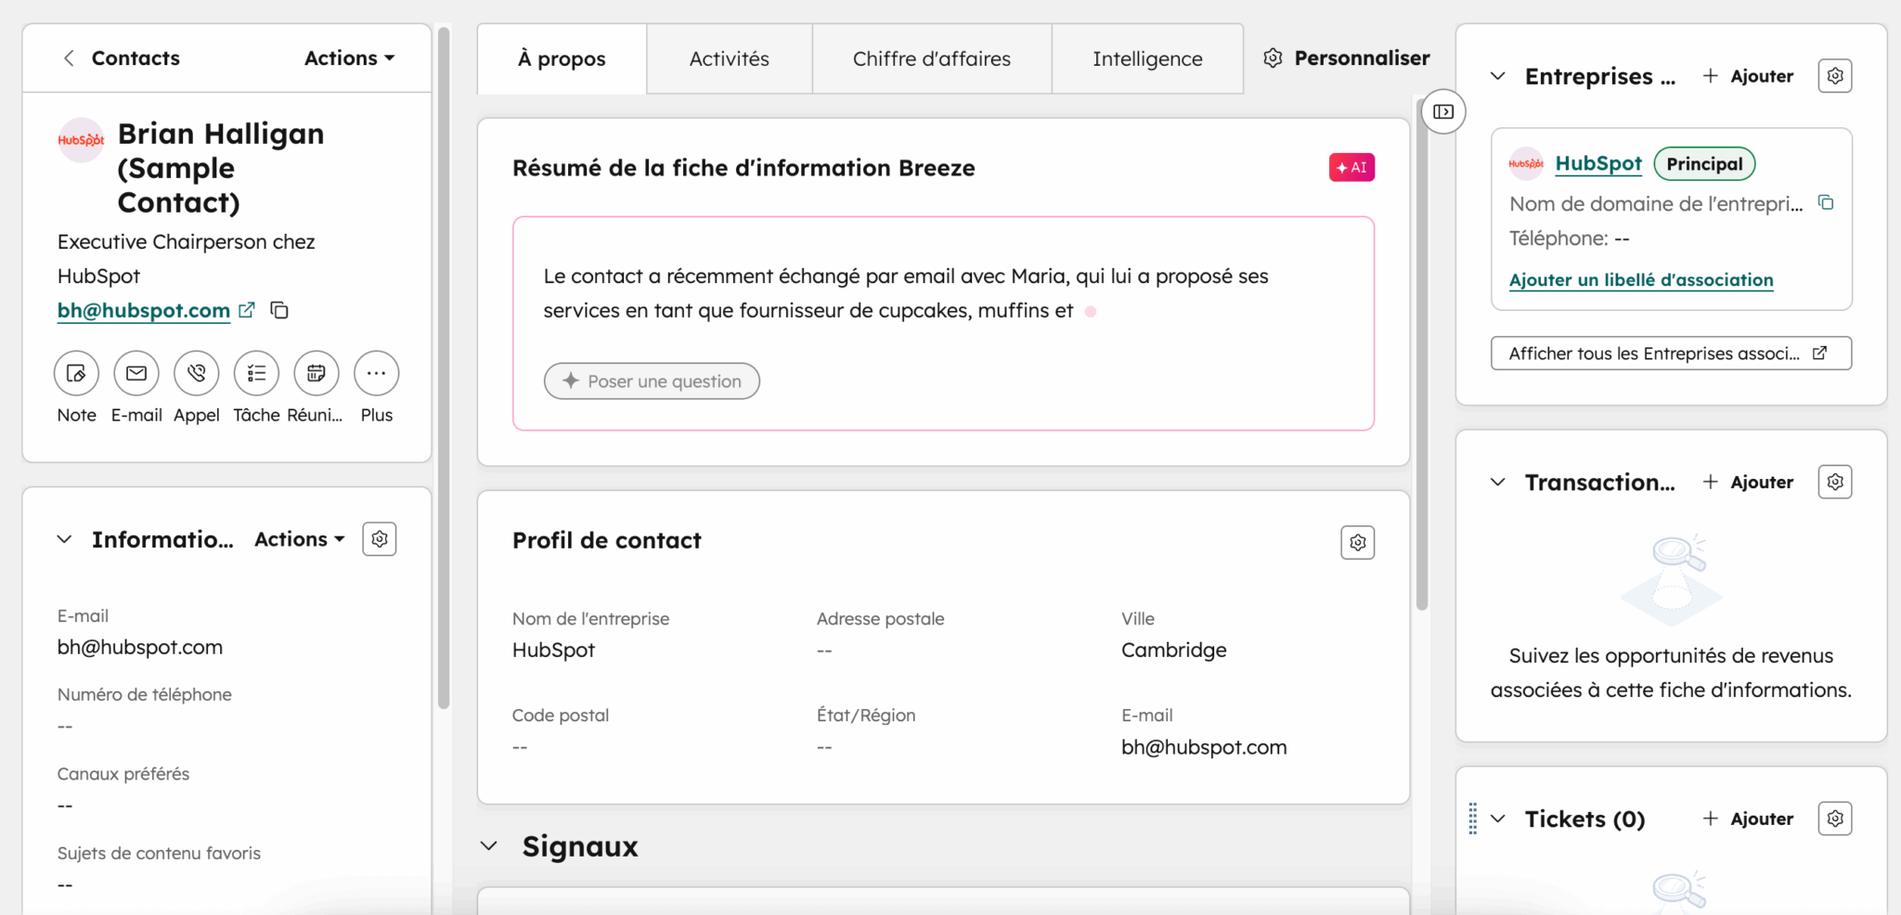
Task: Open Information section Actions dropdown
Action: pyautogui.click(x=299, y=539)
